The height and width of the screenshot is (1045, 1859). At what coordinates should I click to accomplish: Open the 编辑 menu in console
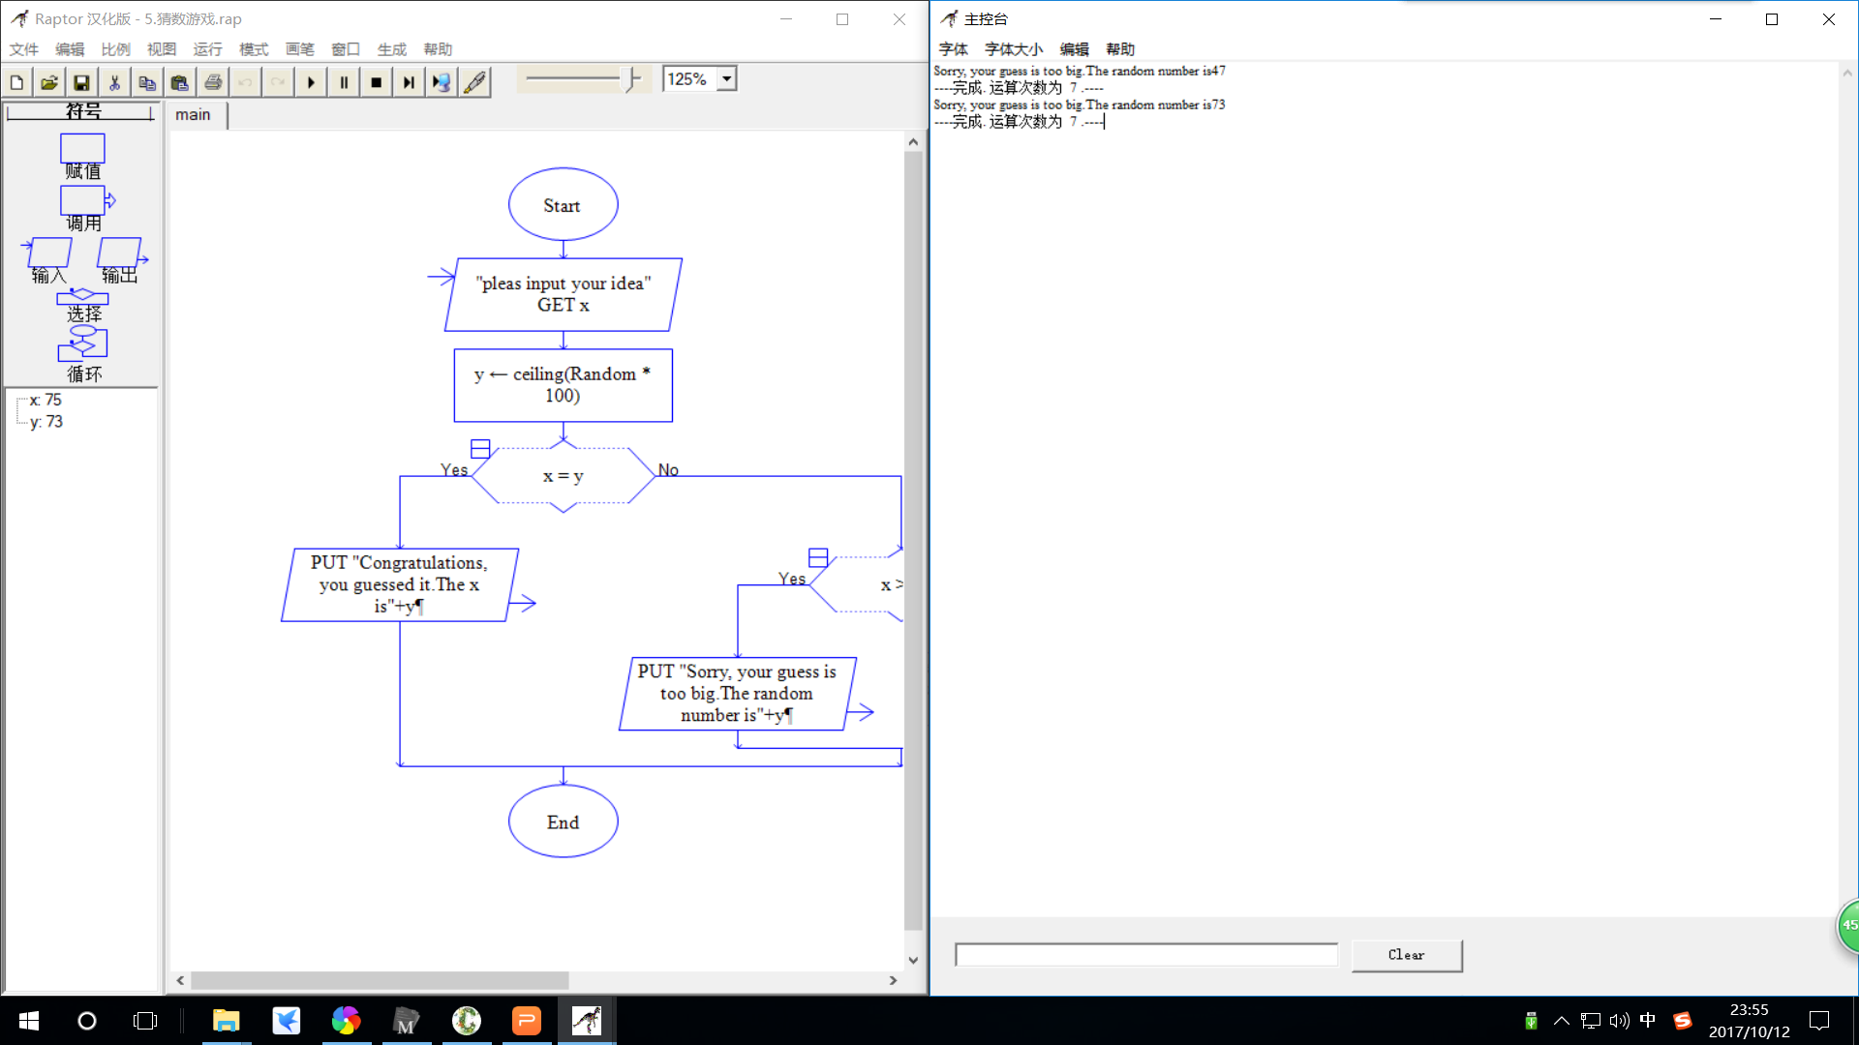[x=1074, y=49]
